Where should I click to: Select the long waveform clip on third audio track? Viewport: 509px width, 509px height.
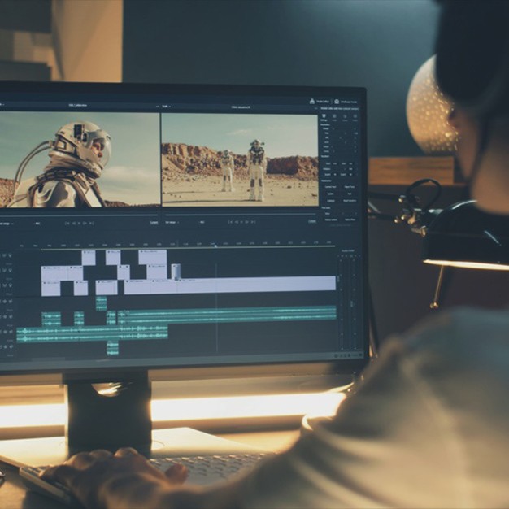click(92, 334)
